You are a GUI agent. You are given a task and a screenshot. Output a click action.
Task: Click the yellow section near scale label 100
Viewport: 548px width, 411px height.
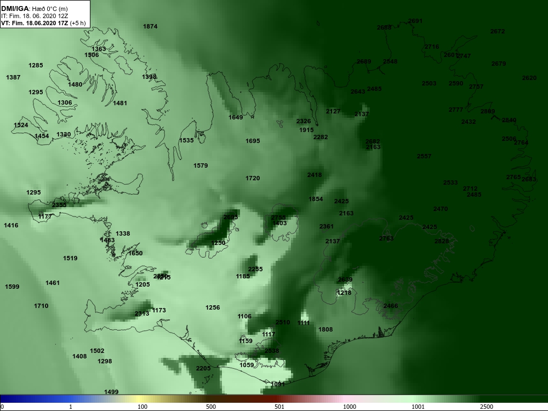tap(140, 399)
